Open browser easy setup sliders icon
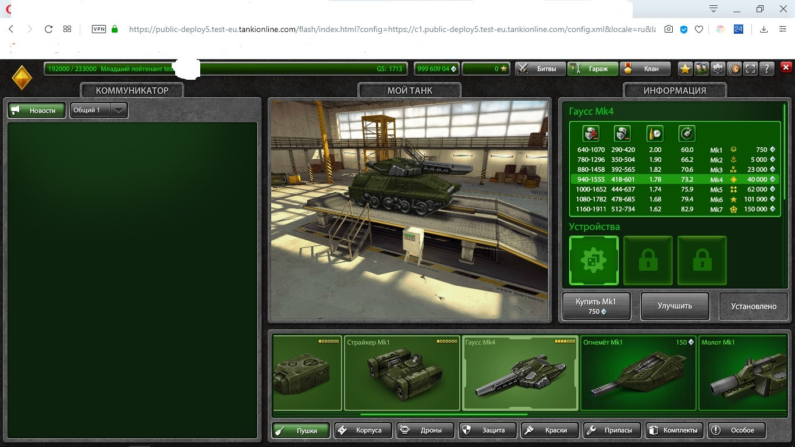The height and width of the screenshot is (447, 795). pos(782,29)
